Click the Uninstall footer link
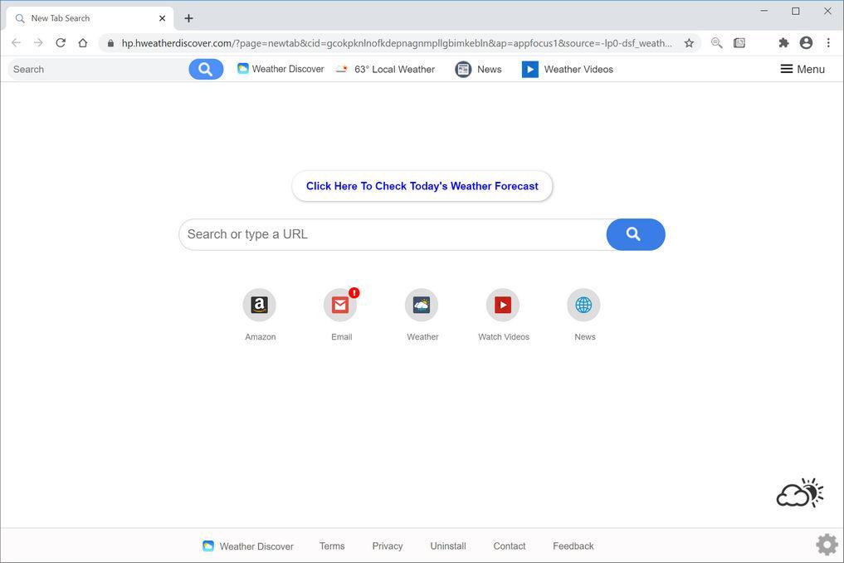Image resolution: width=844 pixels, height=563 pixels. pos(448,546)
